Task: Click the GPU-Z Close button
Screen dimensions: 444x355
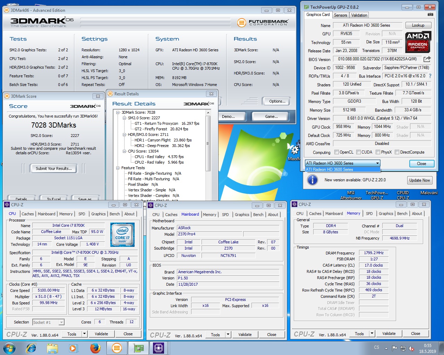Action: pos(421,164)
